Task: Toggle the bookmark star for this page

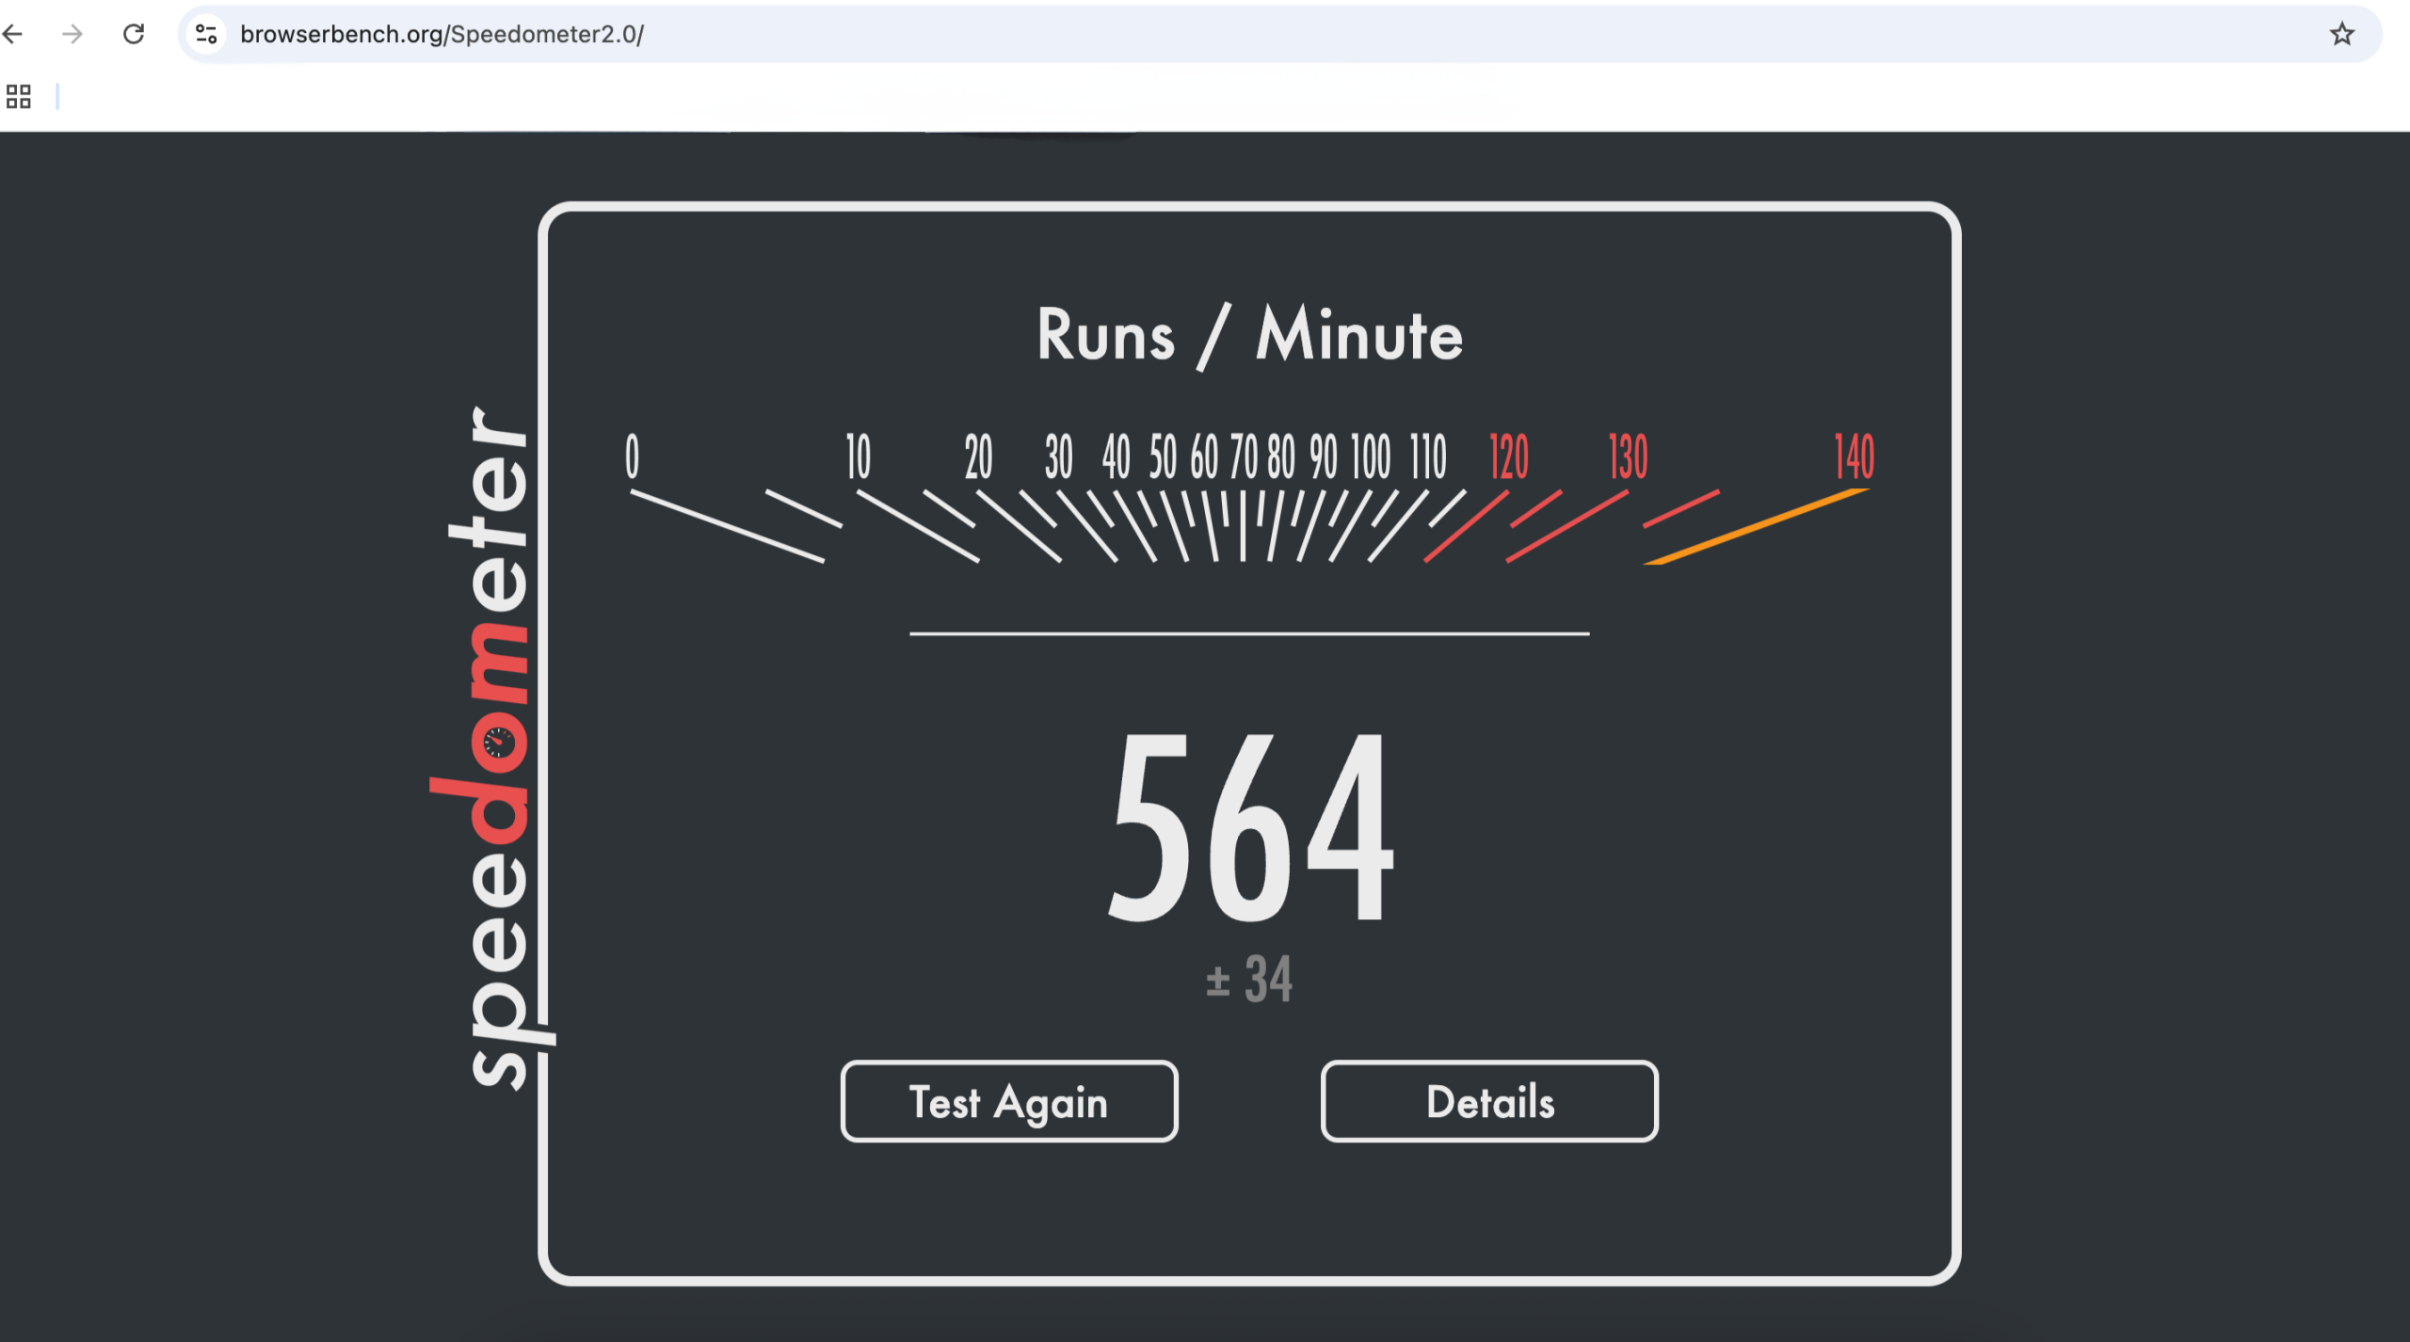Action: click(2340, 35)
